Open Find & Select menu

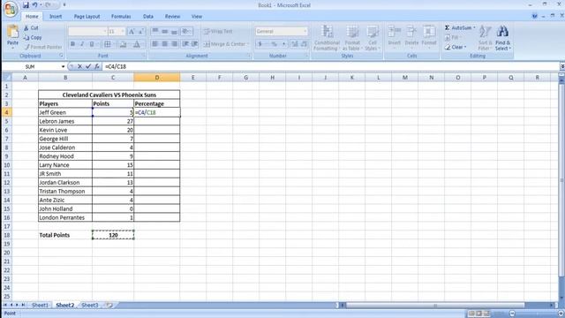(x=502, y=37)
